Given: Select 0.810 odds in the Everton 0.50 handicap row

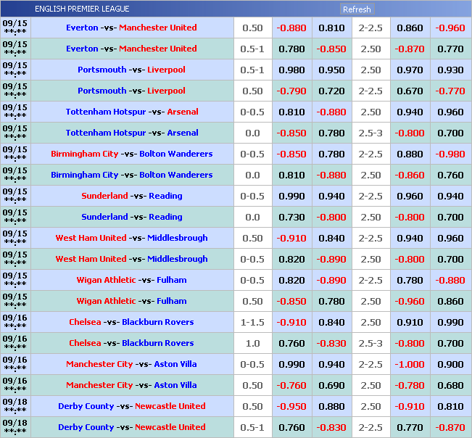Looking at the screenshot, I should point(331,28).
